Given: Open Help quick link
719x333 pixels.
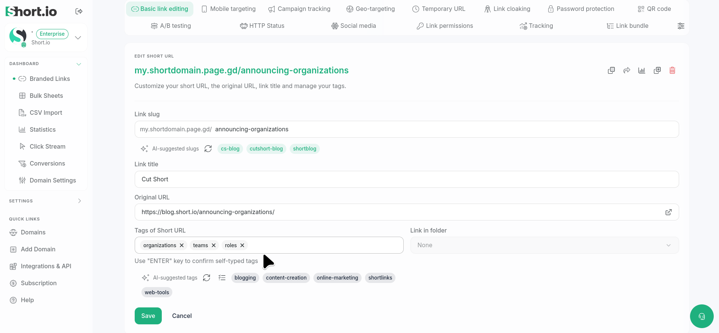Looking at the screenshot, I should (x=21, y=300).
